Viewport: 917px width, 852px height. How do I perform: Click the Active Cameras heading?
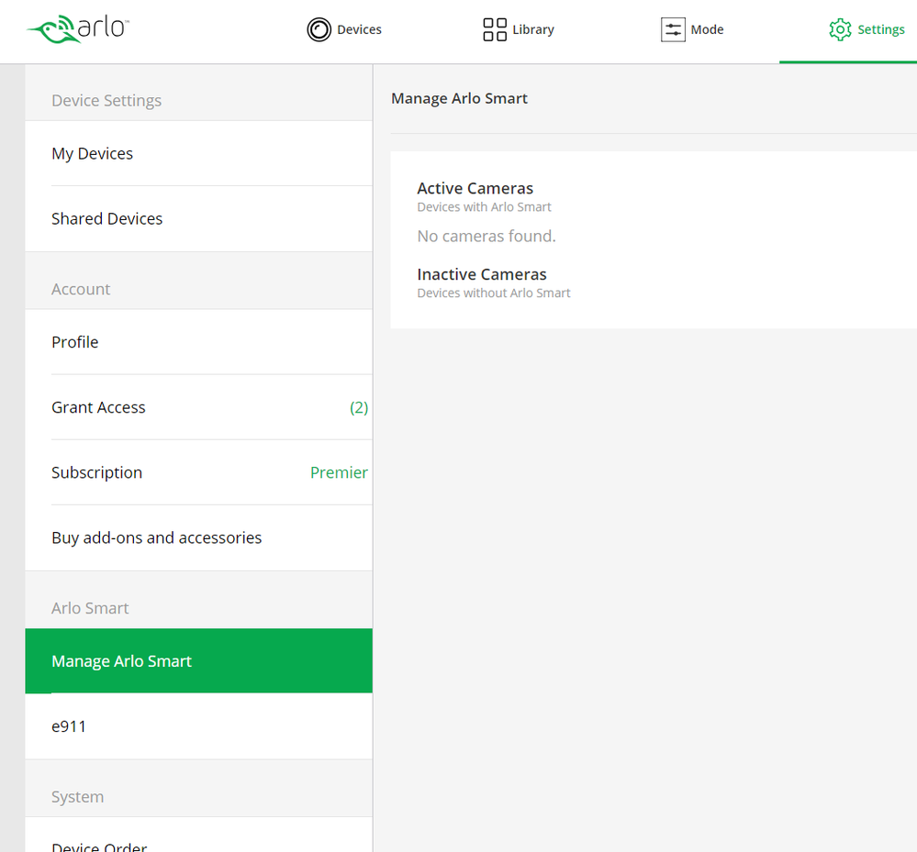pyautogui.click(x=475, y=188)
